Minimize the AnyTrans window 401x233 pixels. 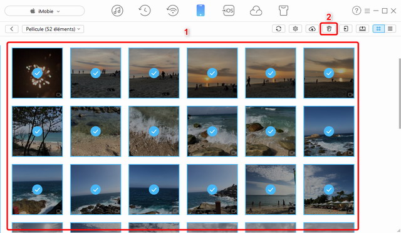coord(376,11)
